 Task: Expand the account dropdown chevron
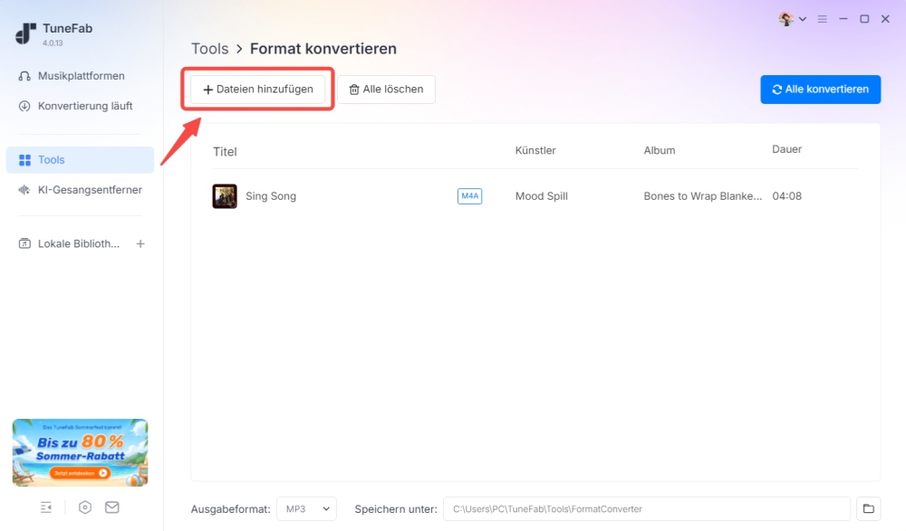803,19
